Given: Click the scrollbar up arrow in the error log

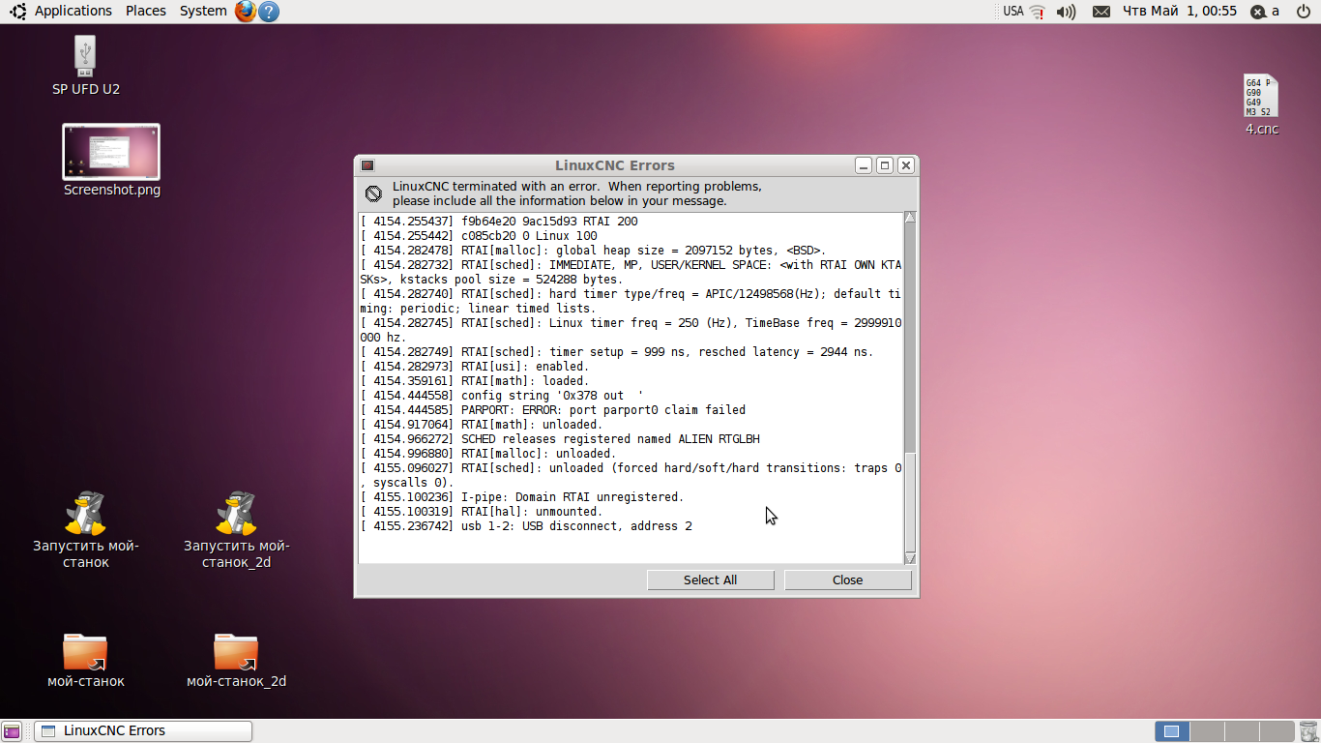Looking at the screenshot, I should 910,218.
